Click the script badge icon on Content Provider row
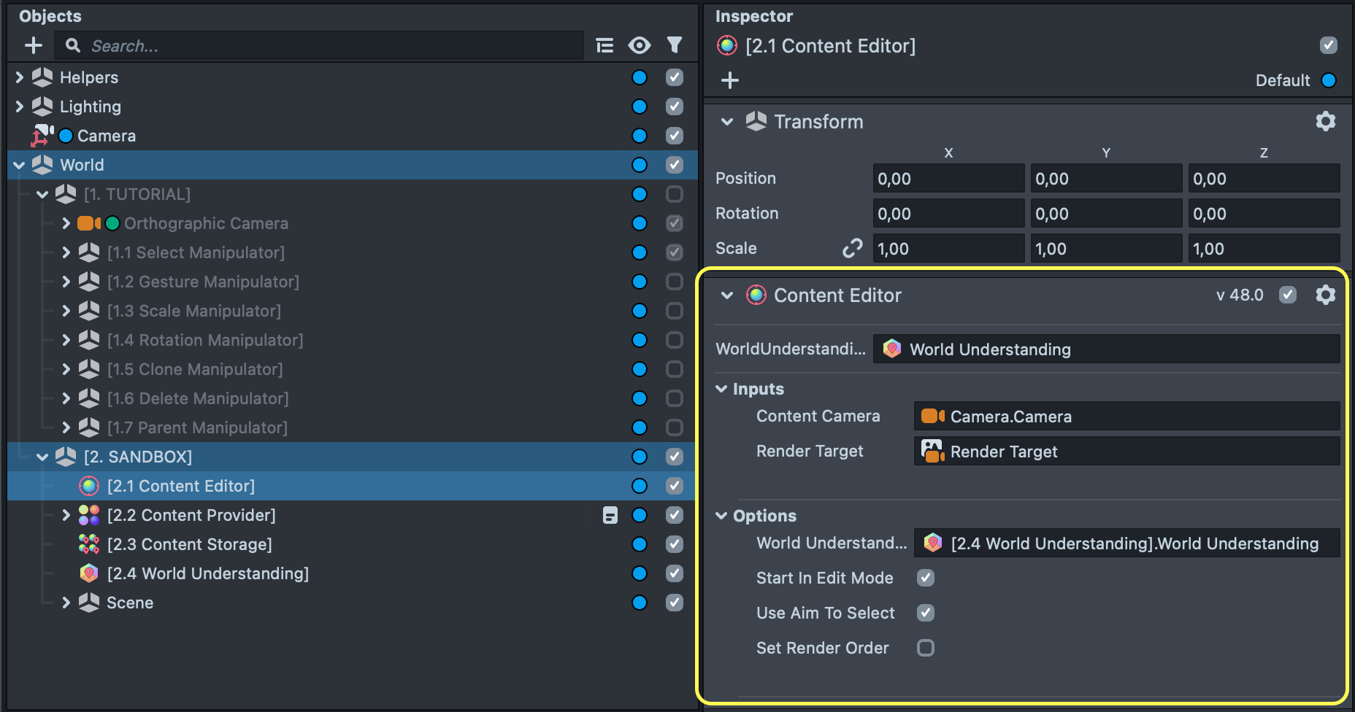 click(x=610, y=516)
